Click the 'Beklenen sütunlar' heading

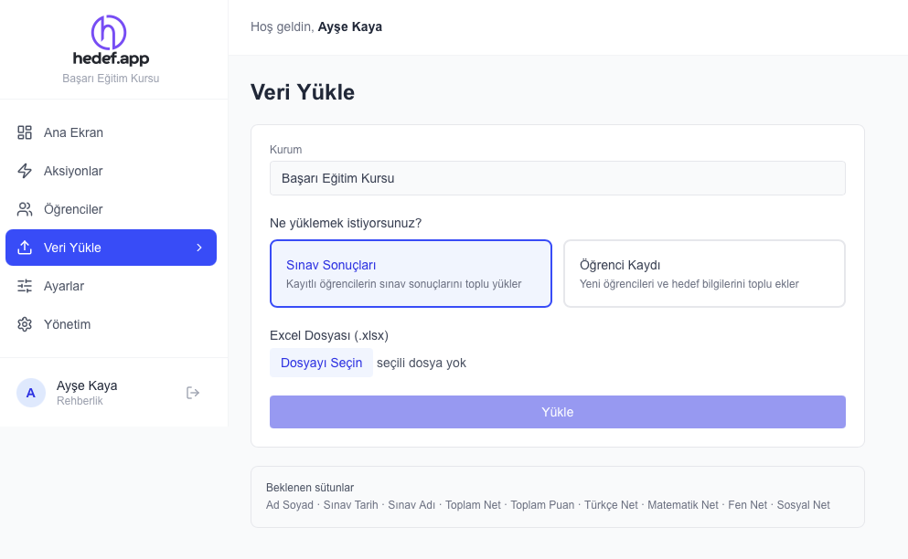tap(310, 487)
